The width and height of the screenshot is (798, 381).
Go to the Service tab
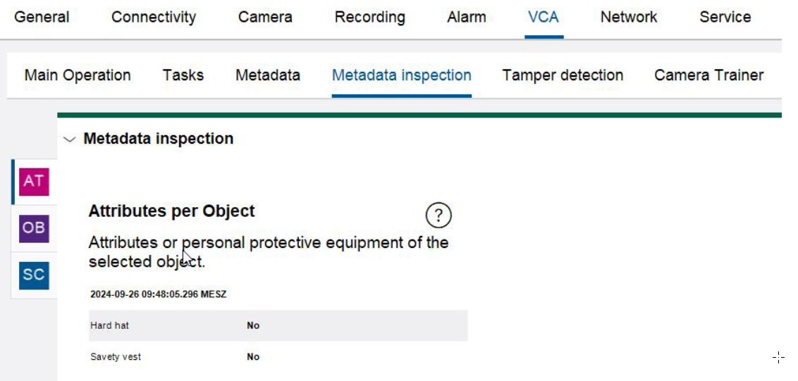point(725,18)
